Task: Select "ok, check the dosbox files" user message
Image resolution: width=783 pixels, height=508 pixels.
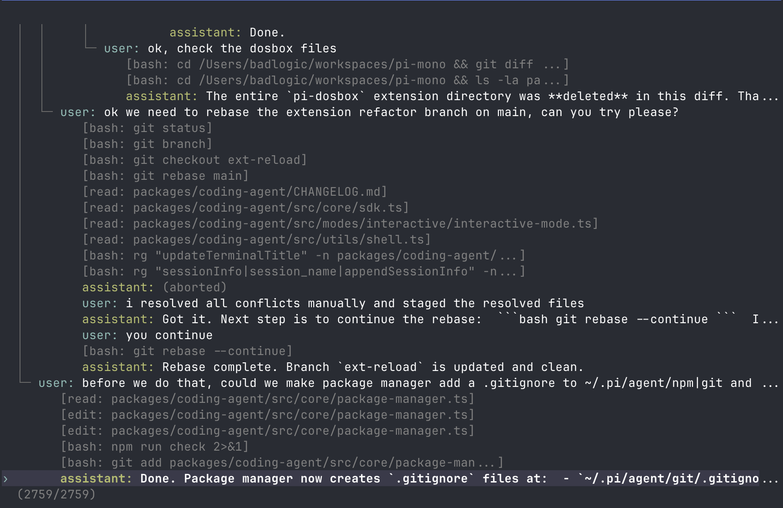Action: coord(220,49)
